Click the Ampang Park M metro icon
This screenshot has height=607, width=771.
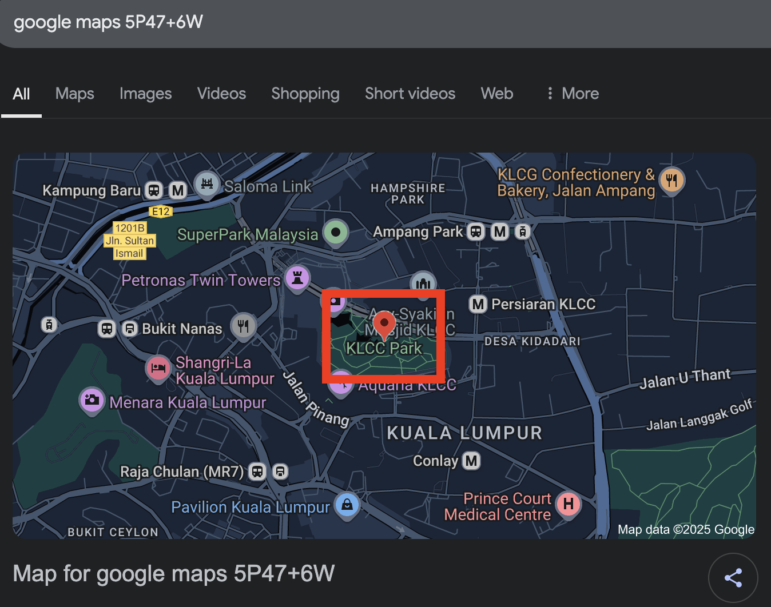click(500, 231)
